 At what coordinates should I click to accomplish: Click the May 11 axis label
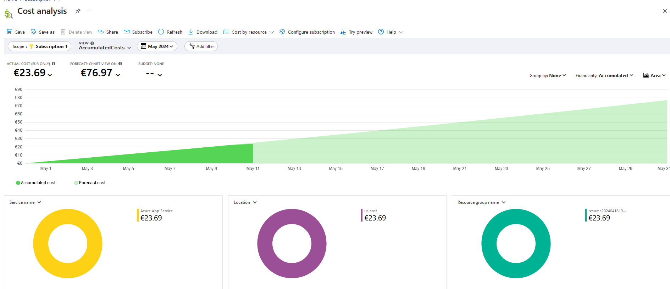coord(253,169)
